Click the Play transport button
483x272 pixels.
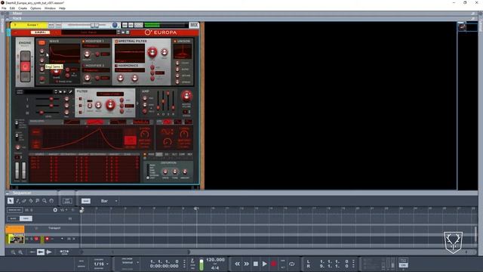click(265, 264)
